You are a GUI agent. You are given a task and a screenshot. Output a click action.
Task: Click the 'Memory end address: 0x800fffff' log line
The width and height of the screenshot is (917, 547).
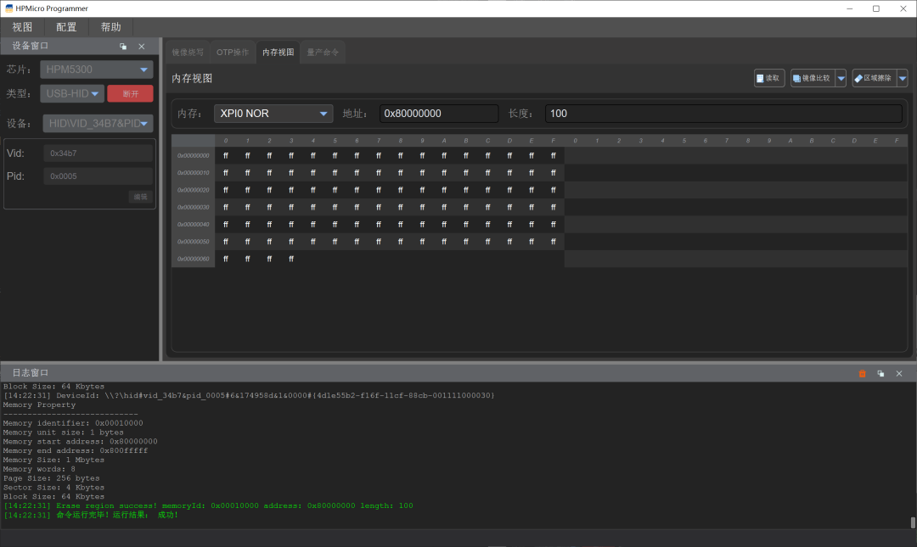click(x=76, y=450)
